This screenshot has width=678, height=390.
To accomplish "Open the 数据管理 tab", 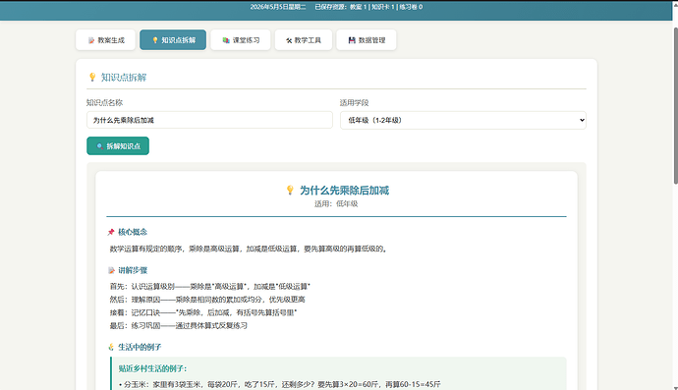I will click(367, 39).
